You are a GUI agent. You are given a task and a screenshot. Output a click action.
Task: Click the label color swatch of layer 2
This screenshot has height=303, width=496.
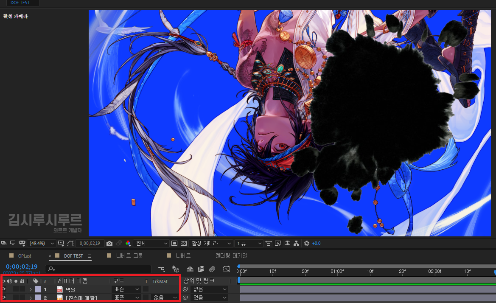[38, 297]
